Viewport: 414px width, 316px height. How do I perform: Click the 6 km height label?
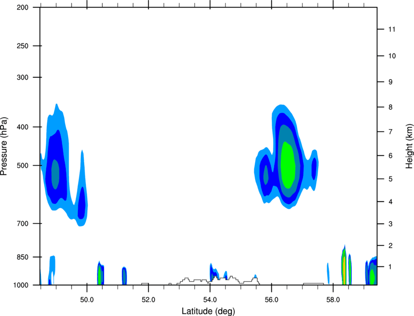pyautogui.click(x=391, y=156)
